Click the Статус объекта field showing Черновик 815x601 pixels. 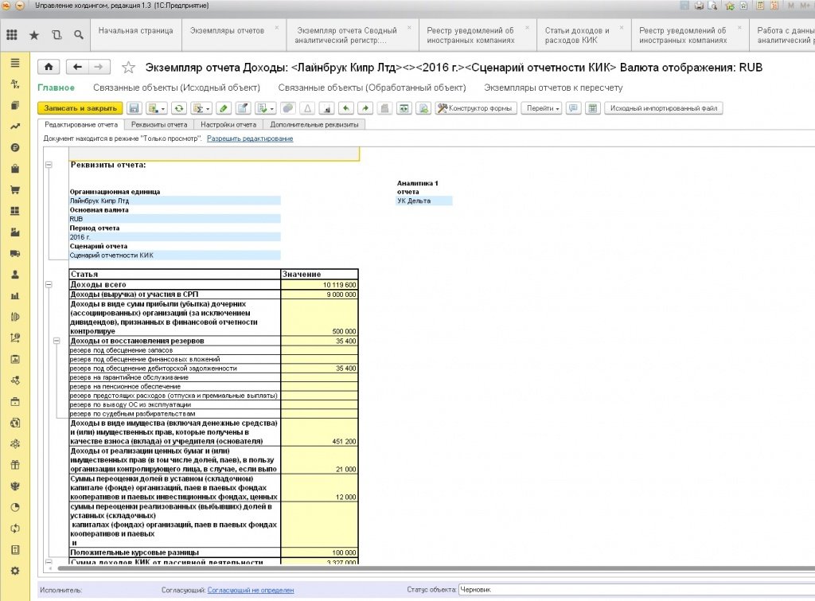point(637,590)
